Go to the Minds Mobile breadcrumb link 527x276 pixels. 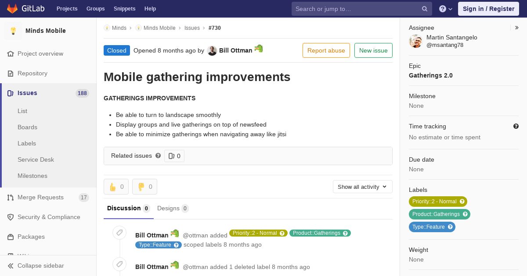pos(159,28)
